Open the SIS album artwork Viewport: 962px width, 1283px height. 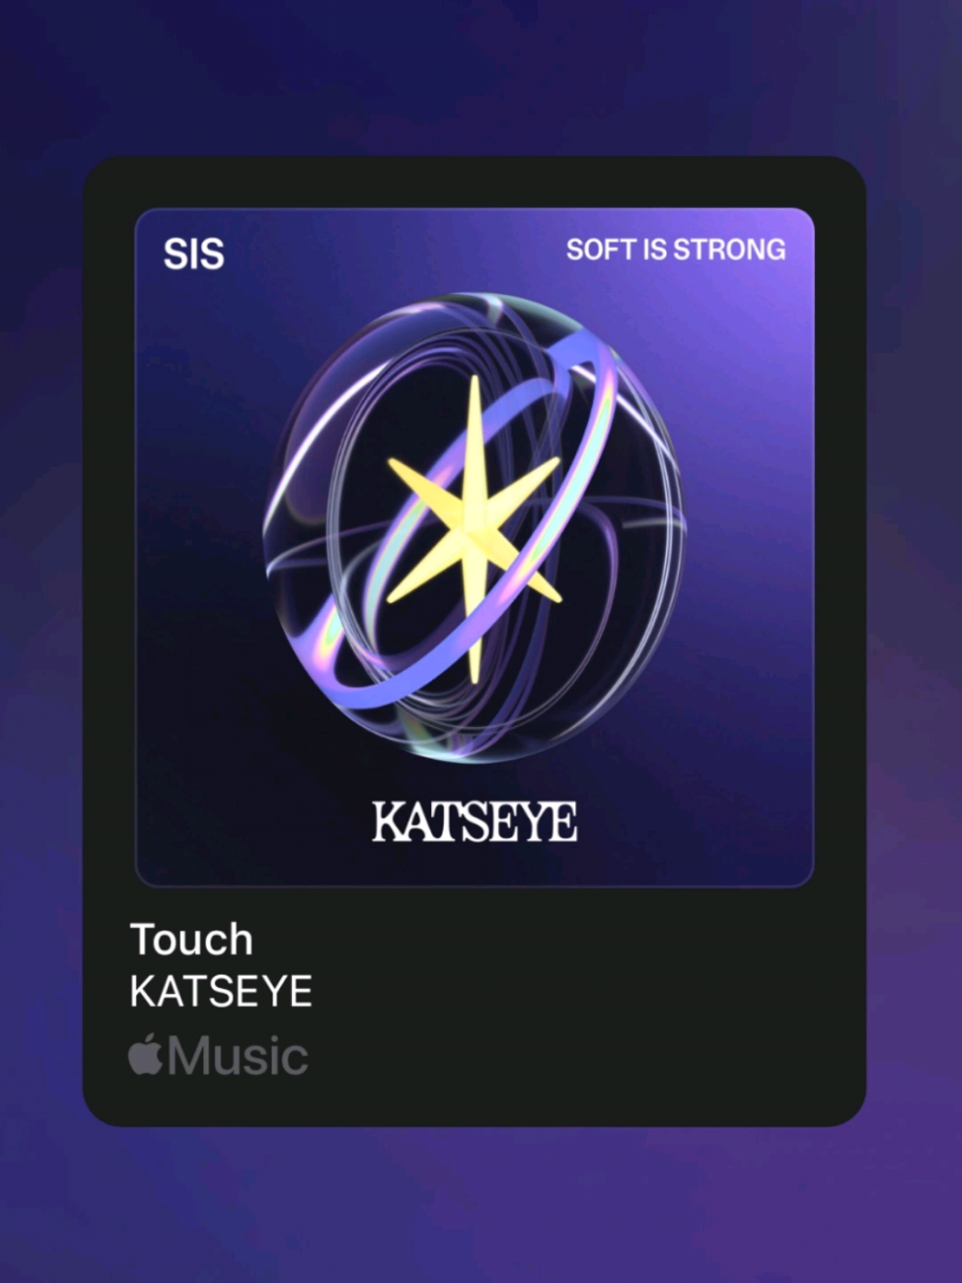(x=475, y=547)
